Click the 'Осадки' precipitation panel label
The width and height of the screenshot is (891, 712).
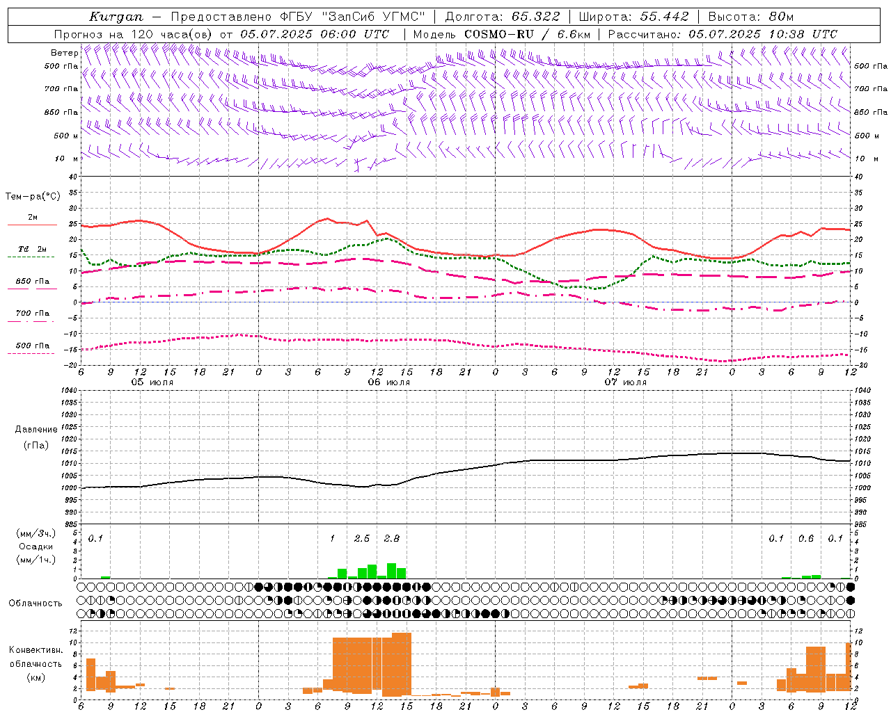point(36,547)
